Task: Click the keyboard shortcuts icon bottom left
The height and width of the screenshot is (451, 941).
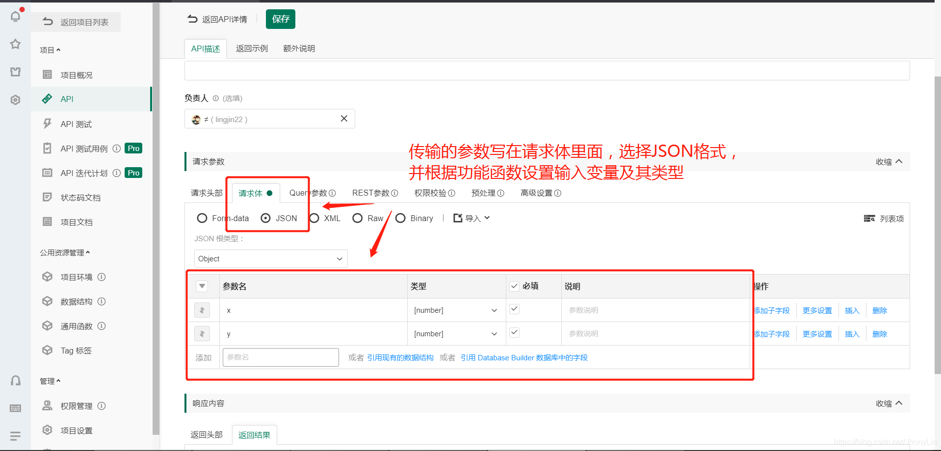Action: [x=15, y=408]
